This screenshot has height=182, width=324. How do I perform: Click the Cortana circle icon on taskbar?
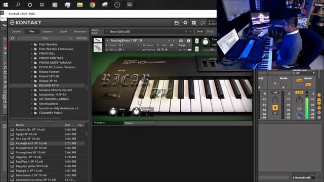click(30, 5)
